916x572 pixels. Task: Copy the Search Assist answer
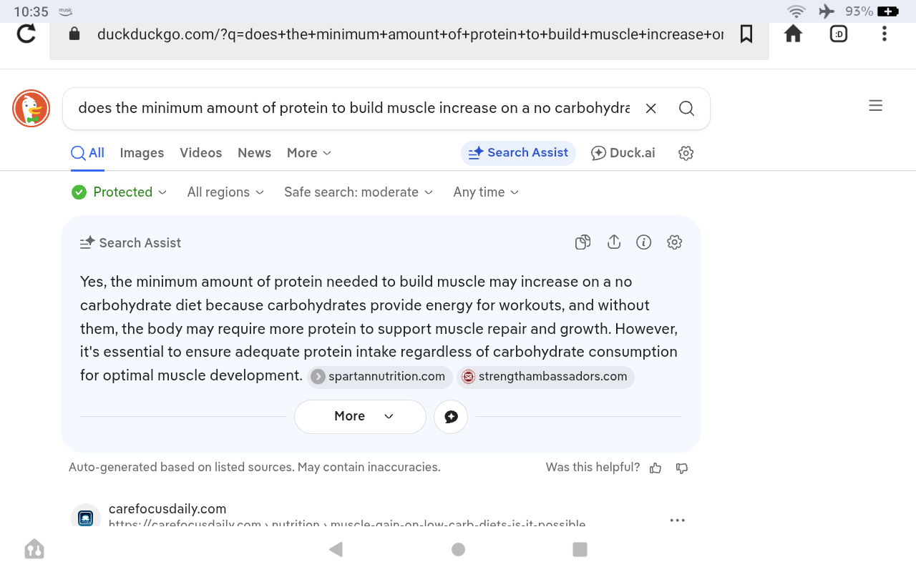[x=583, y=242]
